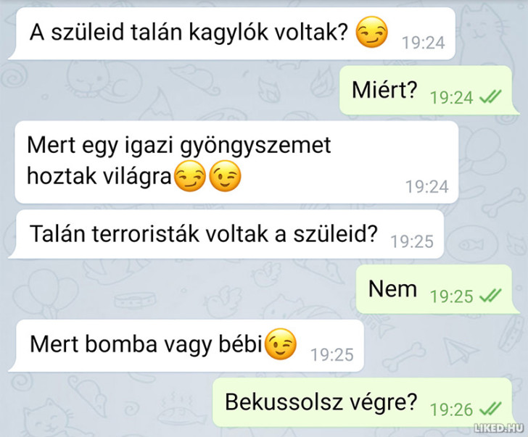The image size is (528, 437).
Task: Tap the 19:26 timestamp on last message
Action: coord(452,409)
